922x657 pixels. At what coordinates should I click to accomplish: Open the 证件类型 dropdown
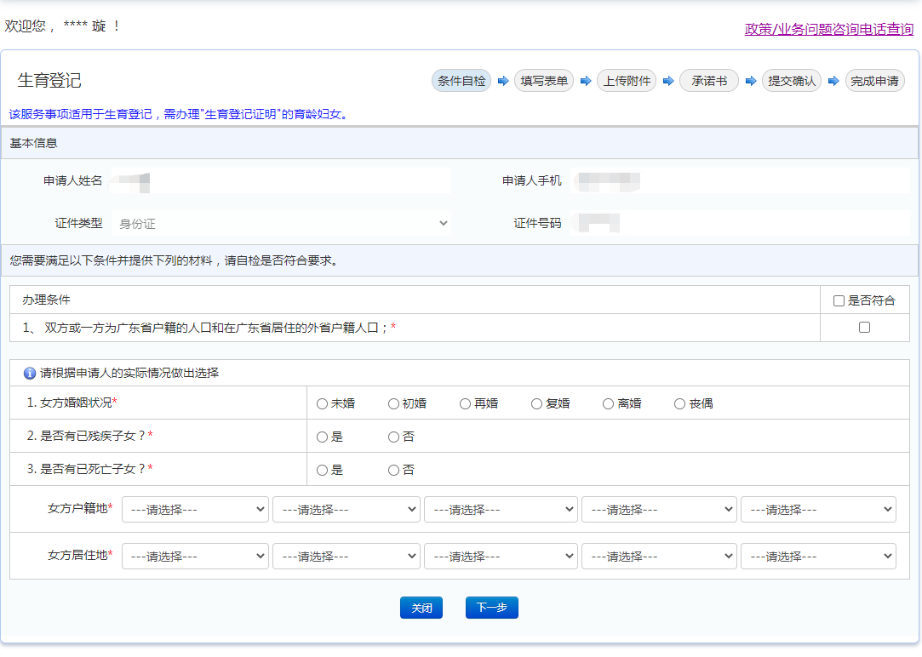pyautogui.click(x=281, y=223)
